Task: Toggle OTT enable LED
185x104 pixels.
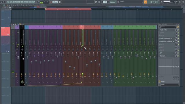Action: (x=179, y=53)
